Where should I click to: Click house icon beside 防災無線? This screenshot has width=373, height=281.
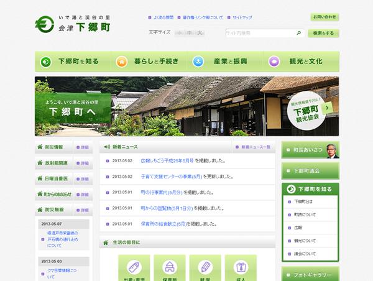40,210
